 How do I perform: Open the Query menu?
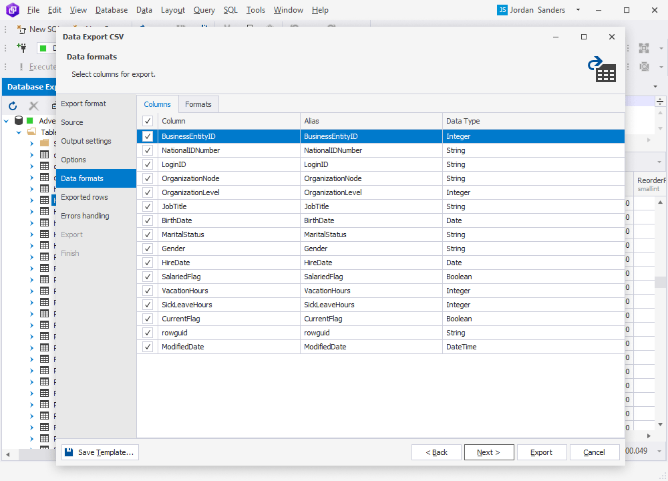[204, 9]
